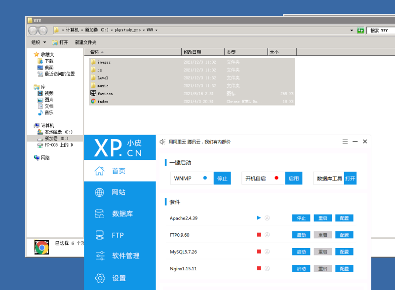Toggle the auto-start circle icon for FTP0.9.60

[x=267, y=235]
